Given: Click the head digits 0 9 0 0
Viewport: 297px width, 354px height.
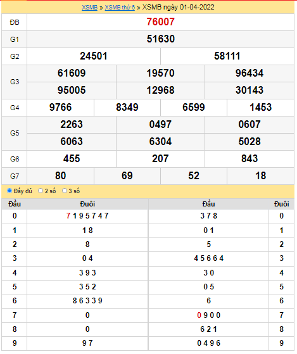Looking at the screenshot, I should point(208,315).
